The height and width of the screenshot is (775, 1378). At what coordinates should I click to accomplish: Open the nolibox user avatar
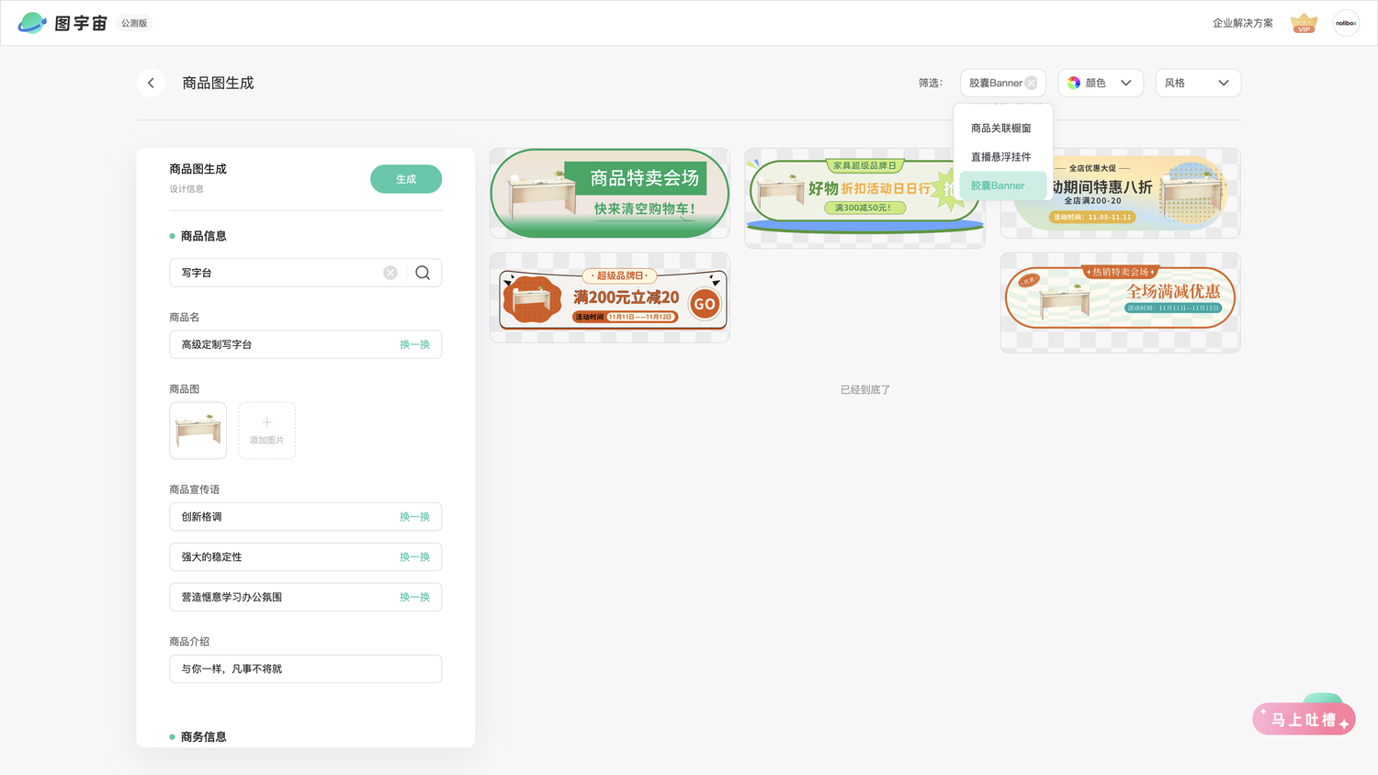pyautogui.click(x=1346, y=23)
